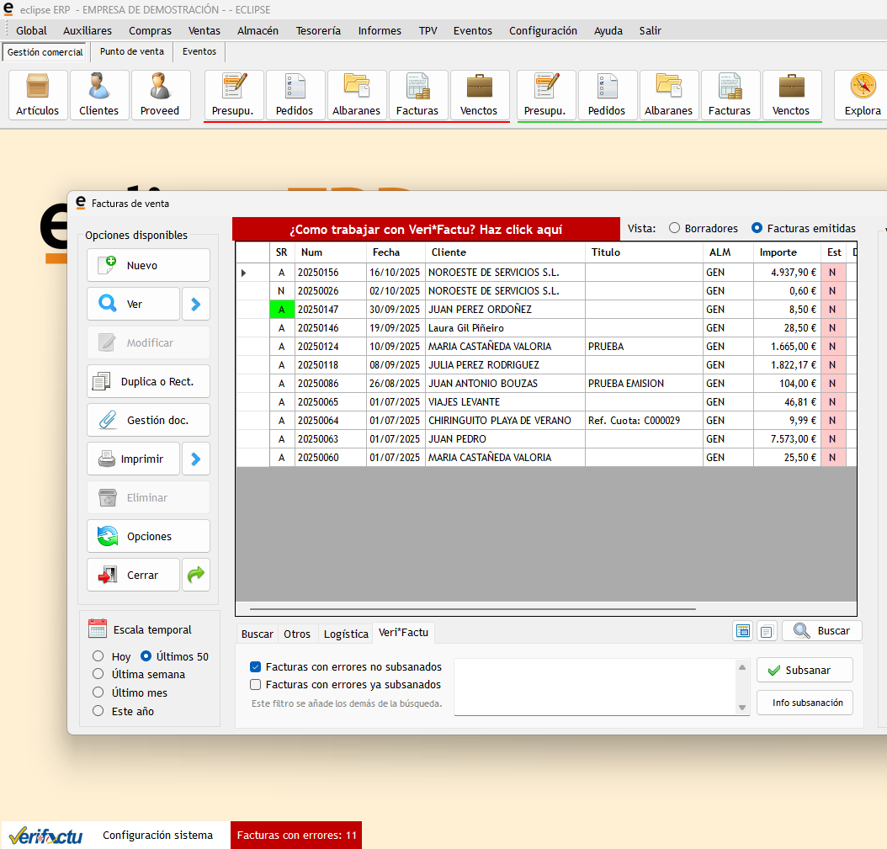Click the calendar grid icon beside Buscar

(x=743, y=631)
